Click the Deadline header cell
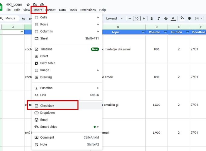Image resolution: width=206 pixels, height=151 pixels. pyautogui.click(x=198, y=32)
